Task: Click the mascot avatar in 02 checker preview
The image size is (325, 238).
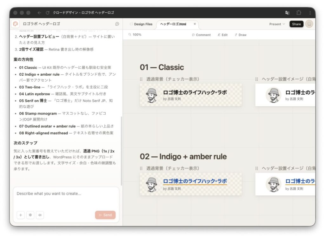Action: click(151, 185)
